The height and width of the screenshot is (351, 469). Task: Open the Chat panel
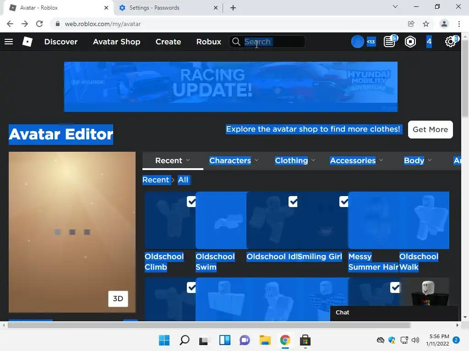pos(394,313)
